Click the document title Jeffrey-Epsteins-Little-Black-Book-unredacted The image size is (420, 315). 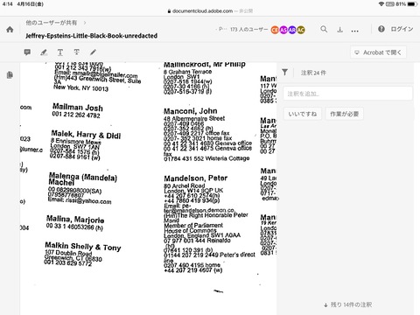92,36
